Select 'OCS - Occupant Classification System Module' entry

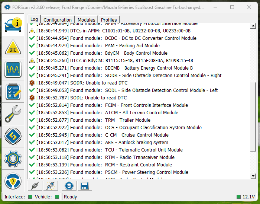click(x=119, y=128)
